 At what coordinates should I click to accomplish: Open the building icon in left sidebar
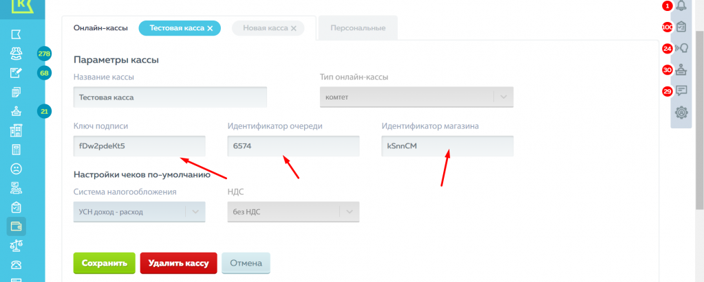pos(16,130)
